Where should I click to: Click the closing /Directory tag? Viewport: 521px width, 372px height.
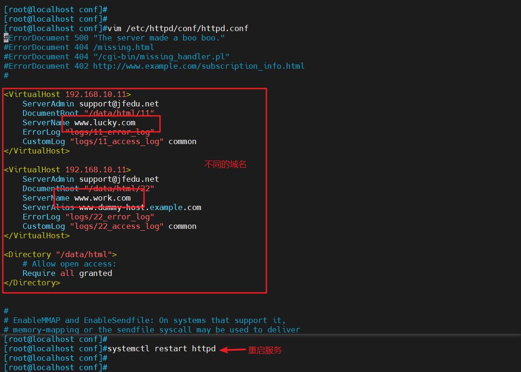click(x=32, y=283)
